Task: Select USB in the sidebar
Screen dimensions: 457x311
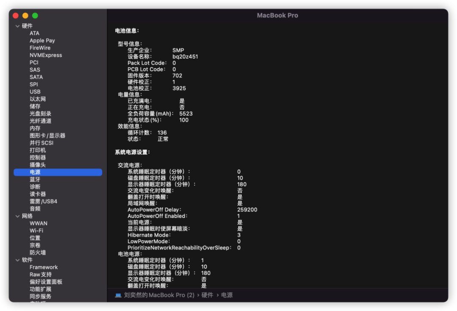Action: (x=35, y=92)
